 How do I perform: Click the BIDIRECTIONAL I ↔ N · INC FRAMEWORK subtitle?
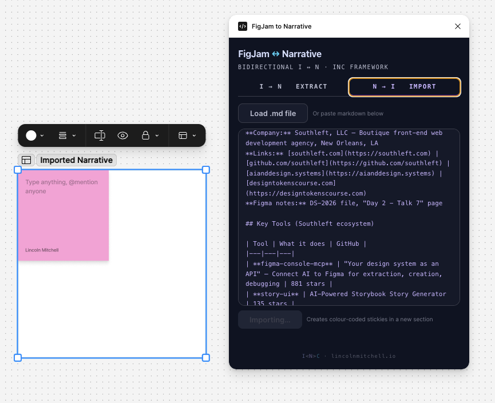[x=313, y=67]
